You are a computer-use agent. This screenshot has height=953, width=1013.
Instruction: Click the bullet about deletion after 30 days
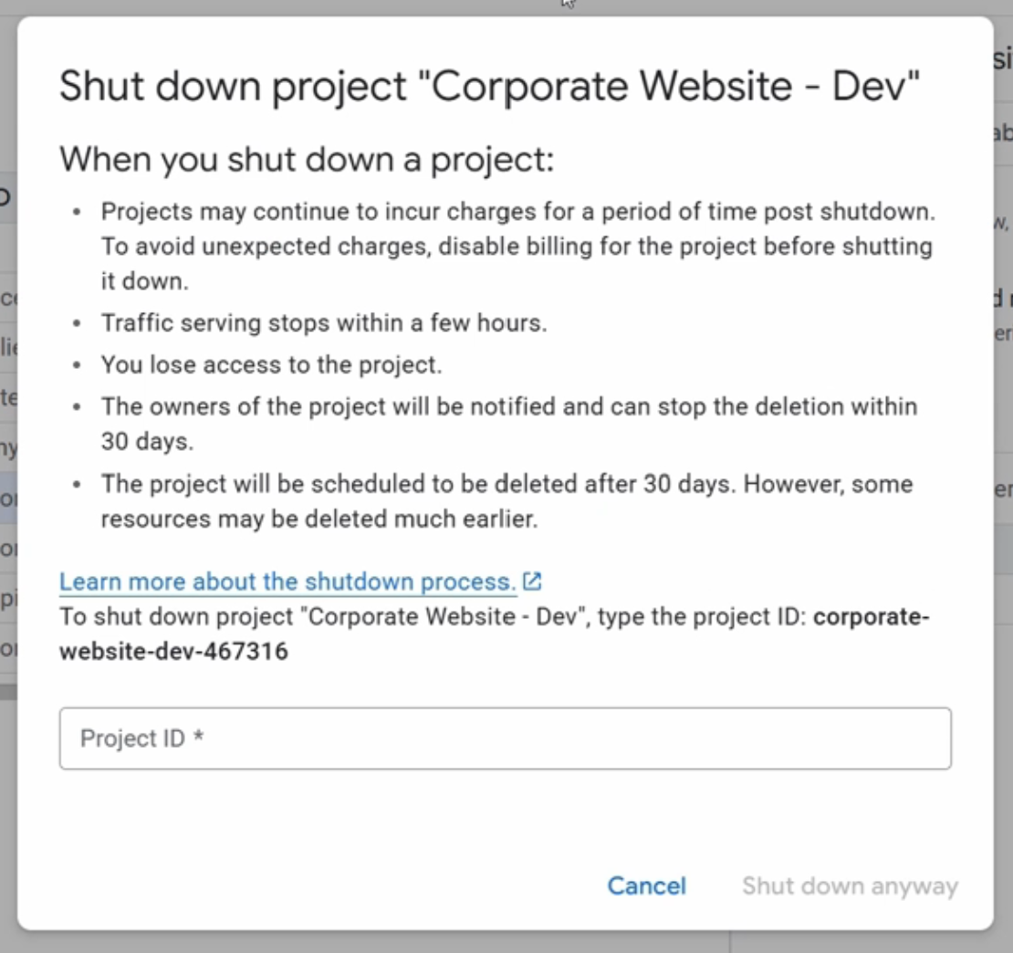pyautogui.click(x=507, y=501)
